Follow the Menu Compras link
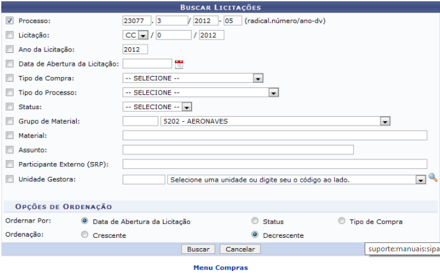Viewport: 440px width, 273px height. [x=220, y=267]
